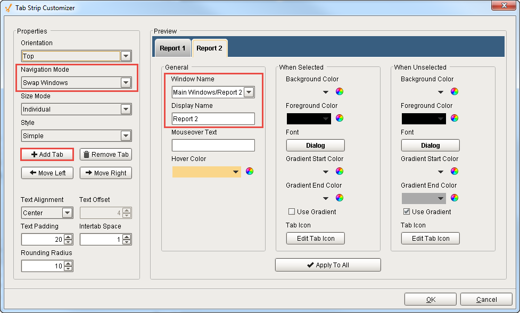The height and width of the screenshot is (313, 520).
Task: Open the orange Hover Color swatch dropdown
Action: (235, 172)
